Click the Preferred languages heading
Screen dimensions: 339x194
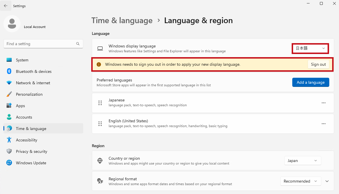(114, 80)
